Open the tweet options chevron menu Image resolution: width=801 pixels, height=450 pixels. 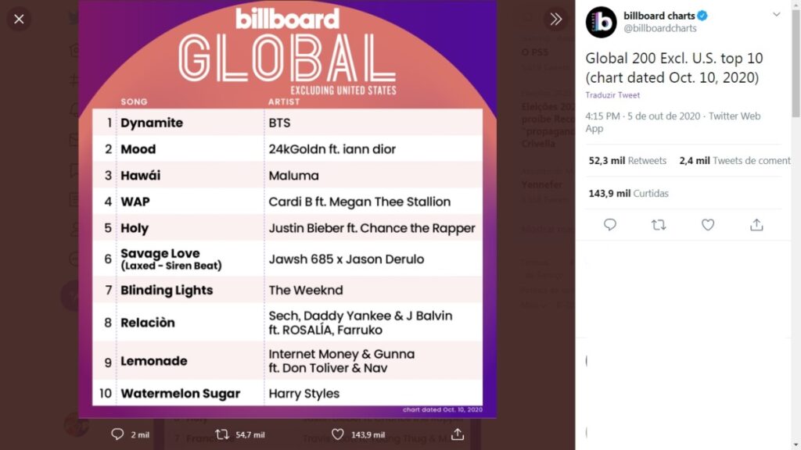(777, 15)
